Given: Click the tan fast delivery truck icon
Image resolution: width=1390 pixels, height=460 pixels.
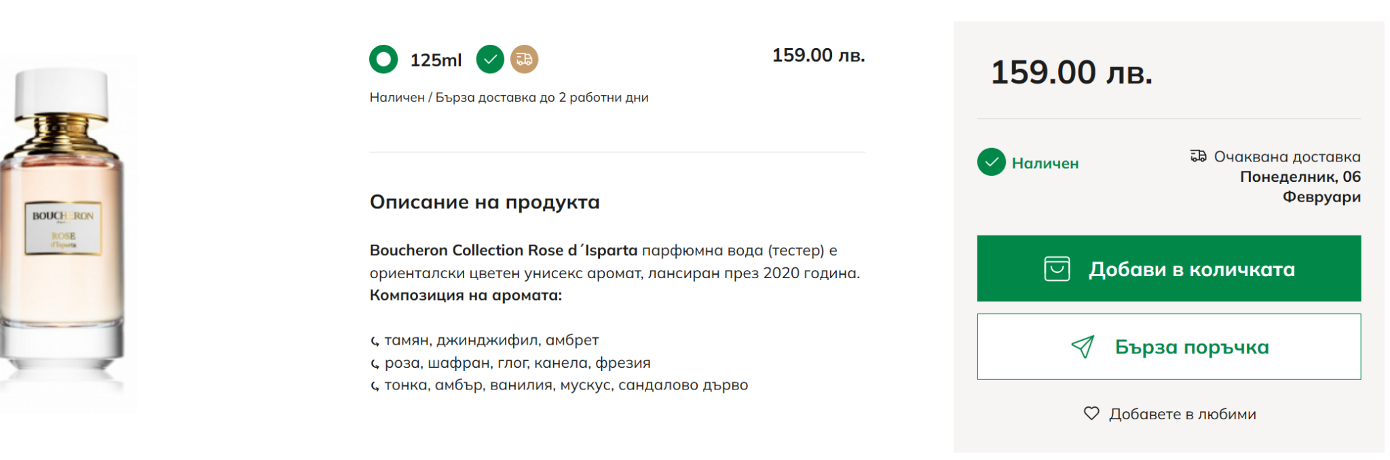Looking at the screenshot, I should 524,59.
